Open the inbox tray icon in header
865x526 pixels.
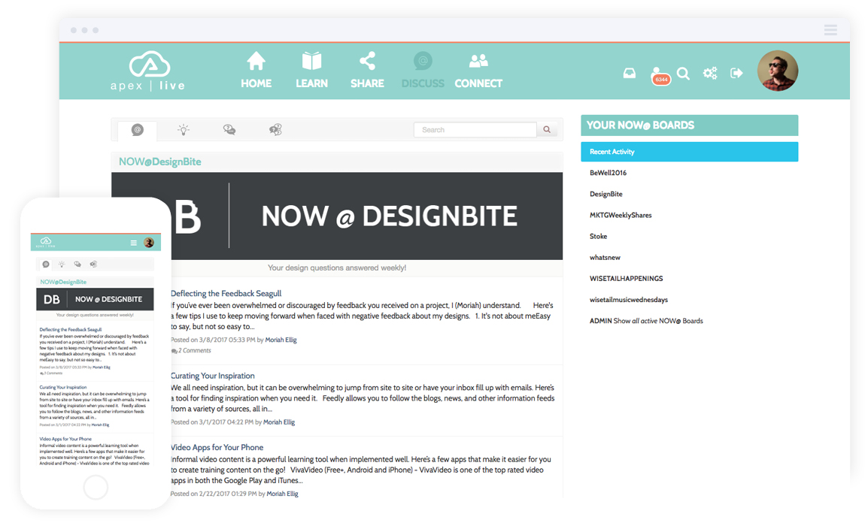630,73
